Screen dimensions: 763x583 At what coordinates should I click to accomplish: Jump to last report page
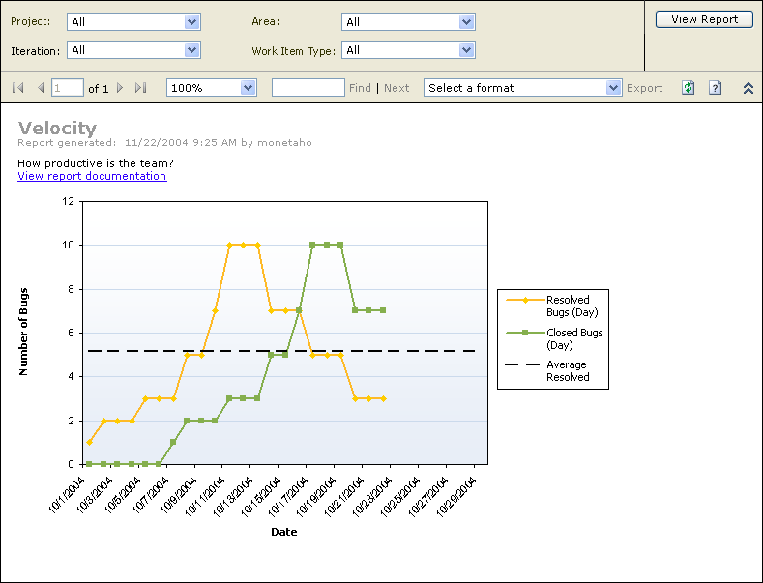point(141,88)
